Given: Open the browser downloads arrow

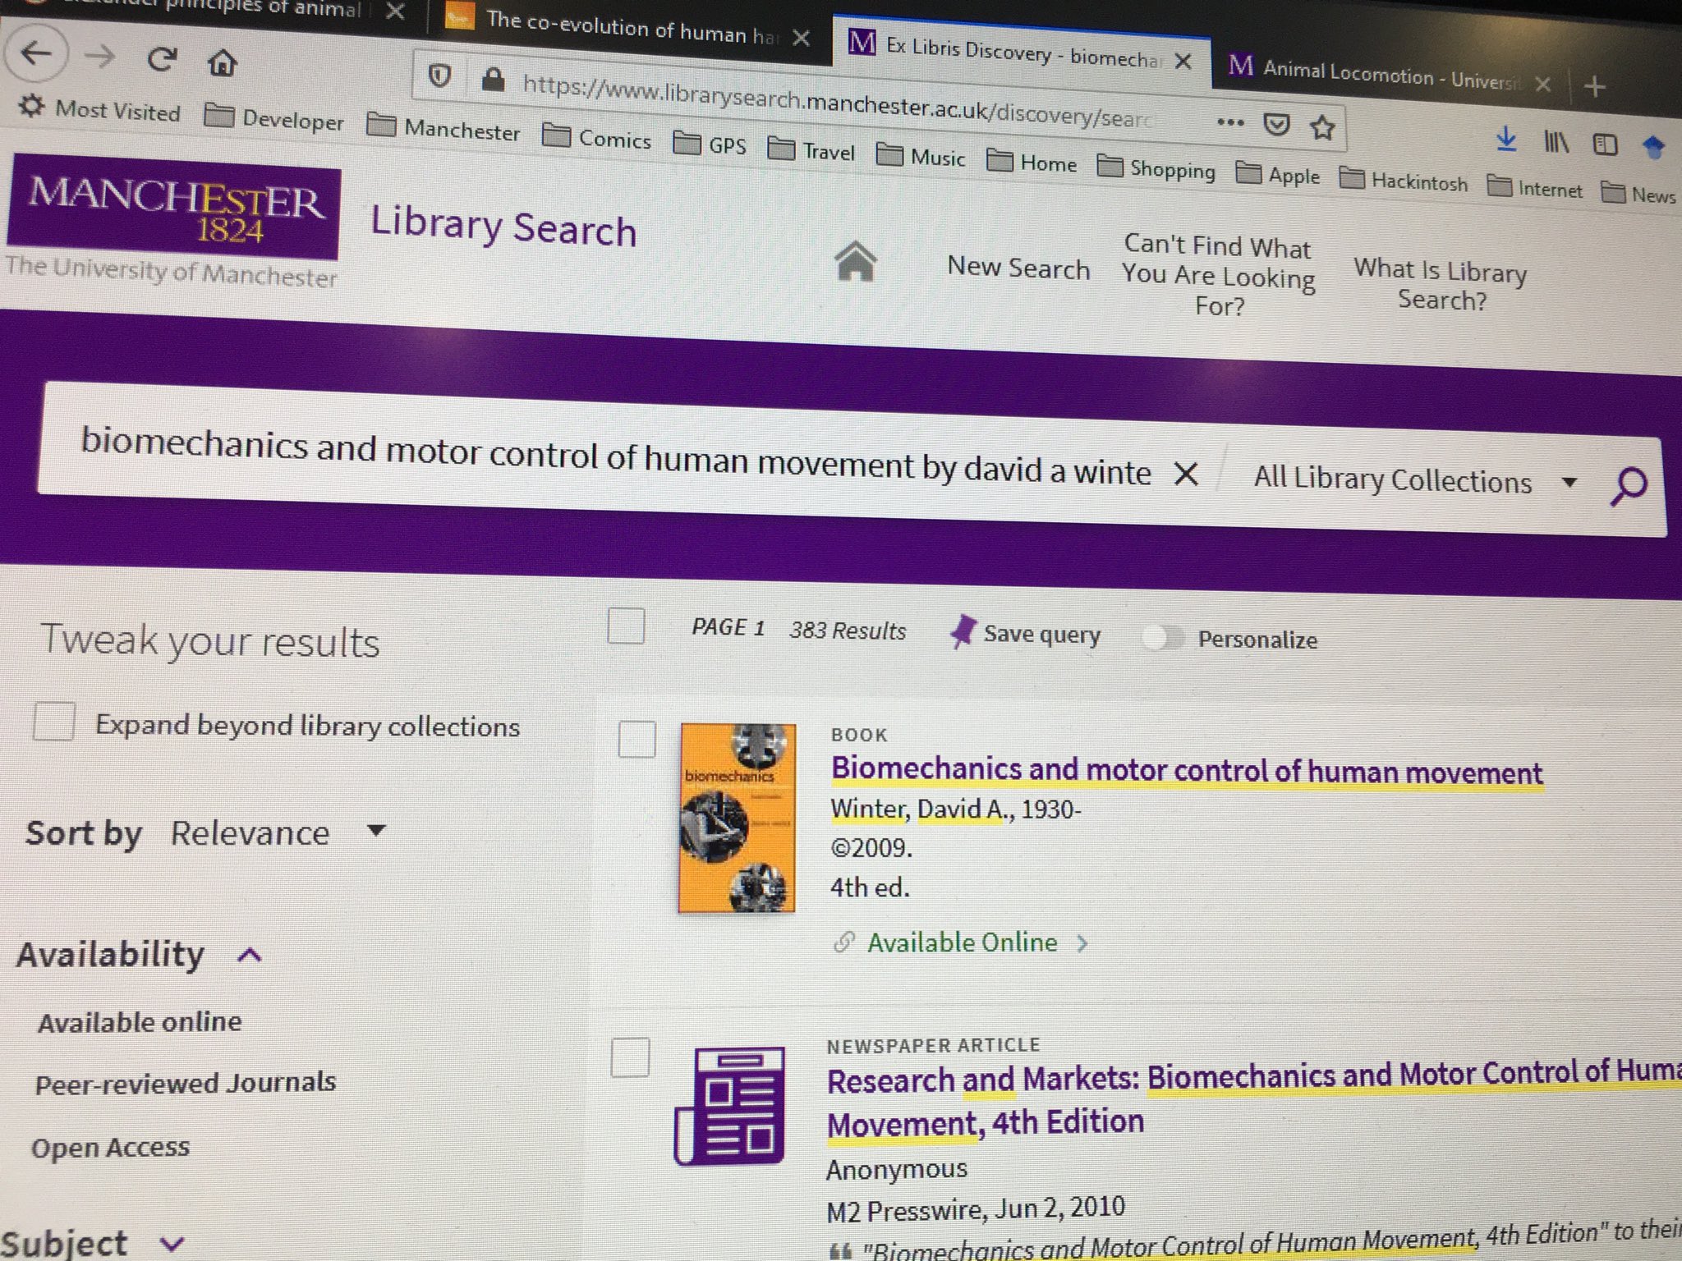Looking at the screenshot, I should (x=1505, y=140).
